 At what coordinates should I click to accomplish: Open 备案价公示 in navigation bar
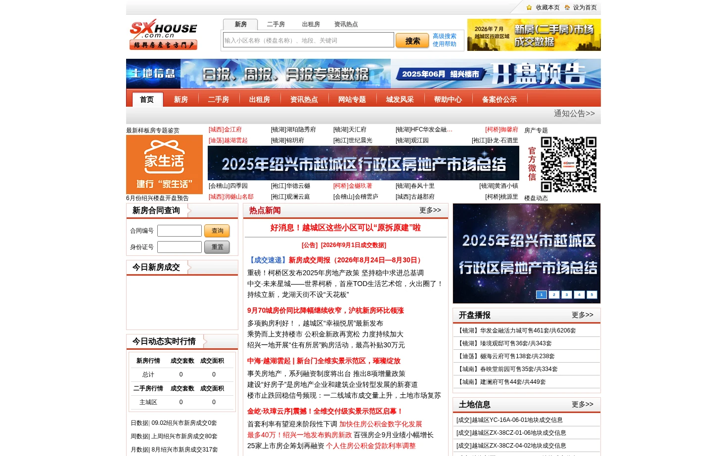coord(500,99)
